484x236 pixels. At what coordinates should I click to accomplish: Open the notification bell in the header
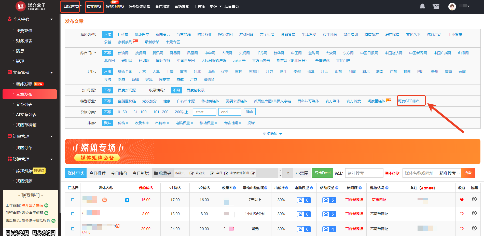[x=422, y=6]
